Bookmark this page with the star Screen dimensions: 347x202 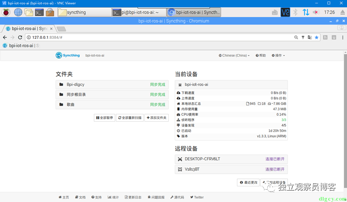[x=316, y=37]
